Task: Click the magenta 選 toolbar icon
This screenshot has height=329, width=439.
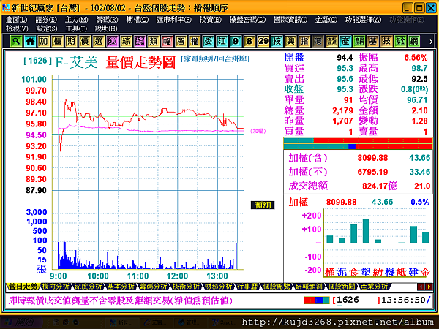Action: click(x=112, y=42)
